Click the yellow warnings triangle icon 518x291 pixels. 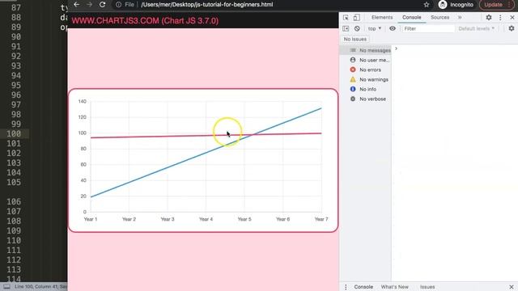[353, 79]
